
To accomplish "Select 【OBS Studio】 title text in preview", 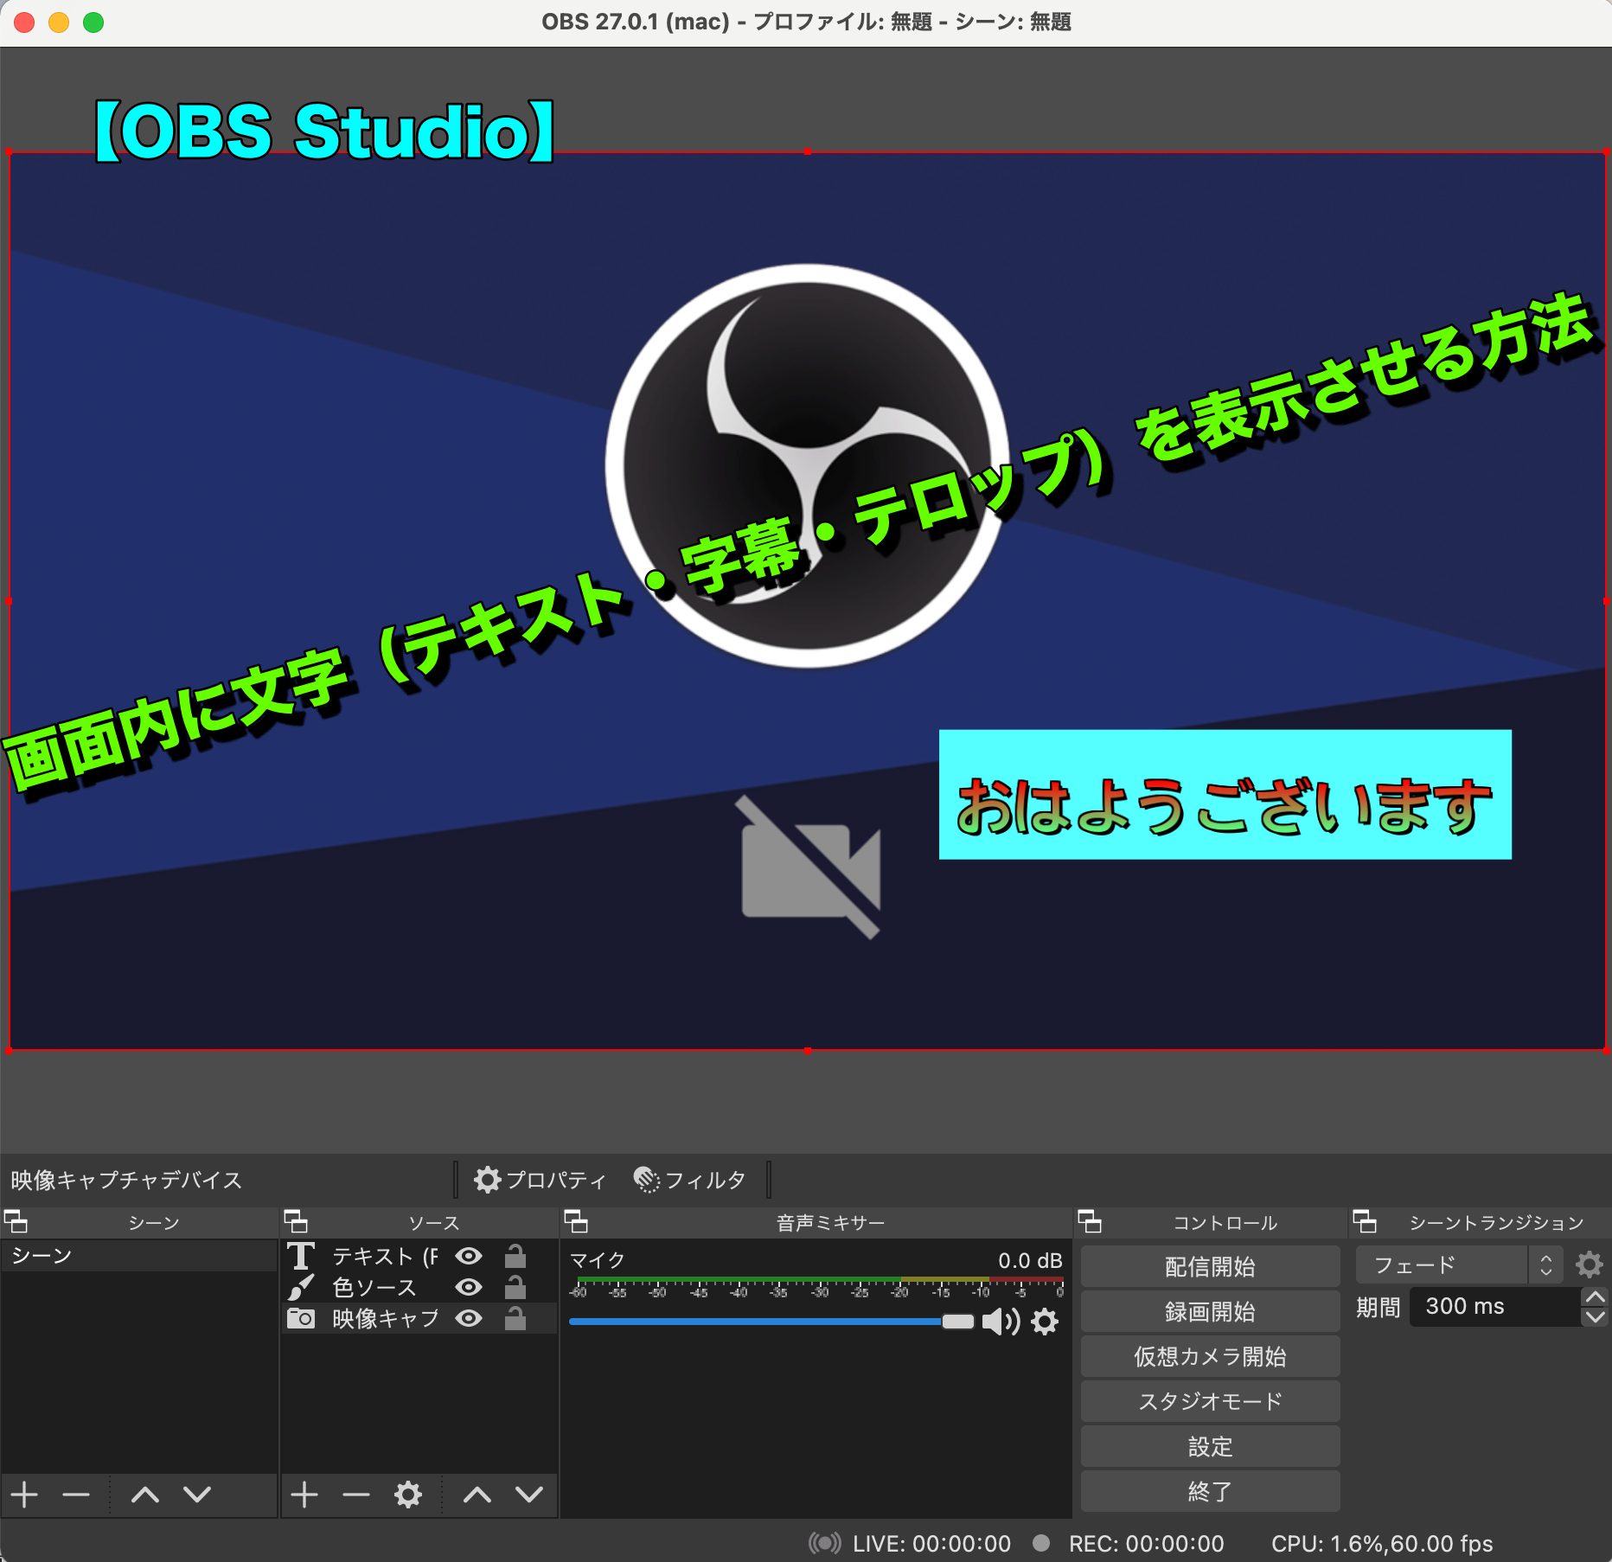I will click(324, 131).
